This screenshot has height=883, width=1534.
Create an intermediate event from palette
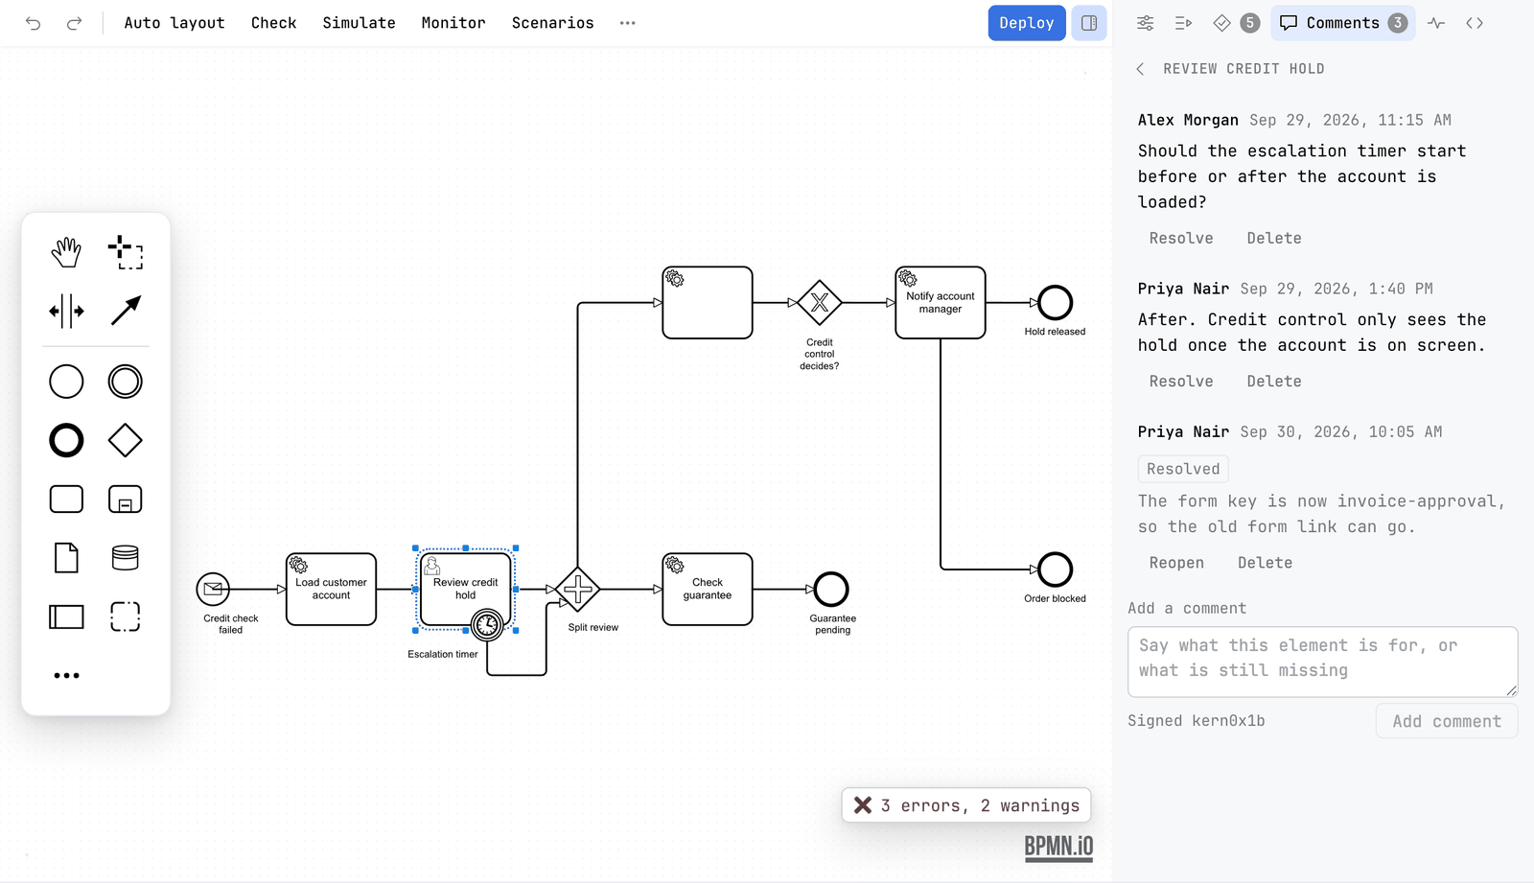tap(126, 382)
